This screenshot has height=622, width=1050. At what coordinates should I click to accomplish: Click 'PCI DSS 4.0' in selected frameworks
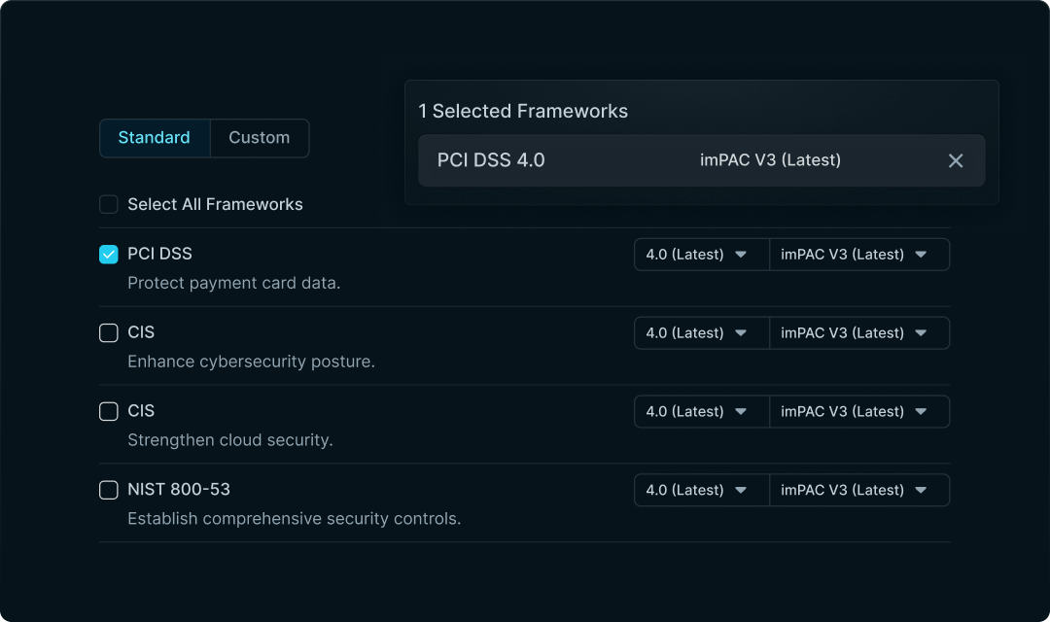491,160
